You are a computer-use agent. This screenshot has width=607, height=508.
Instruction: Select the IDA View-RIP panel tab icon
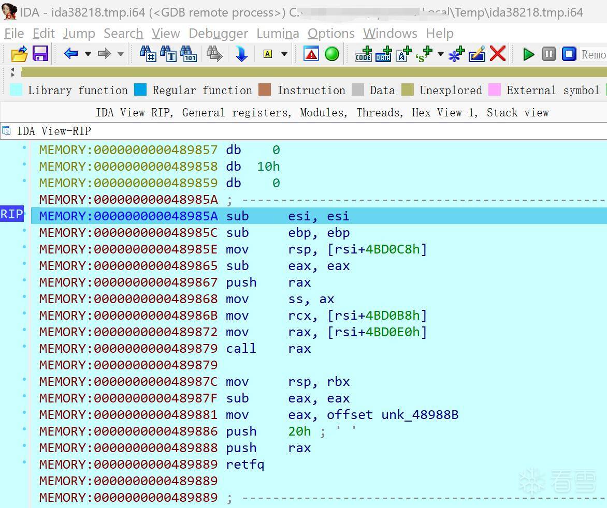coord(7,131)
